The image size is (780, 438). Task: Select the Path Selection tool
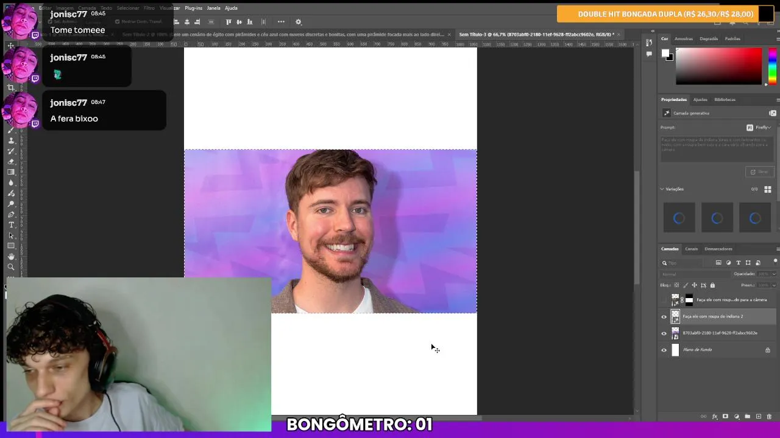(x=11, y=235)
